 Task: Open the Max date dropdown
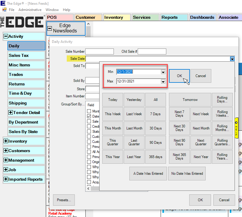163,82
